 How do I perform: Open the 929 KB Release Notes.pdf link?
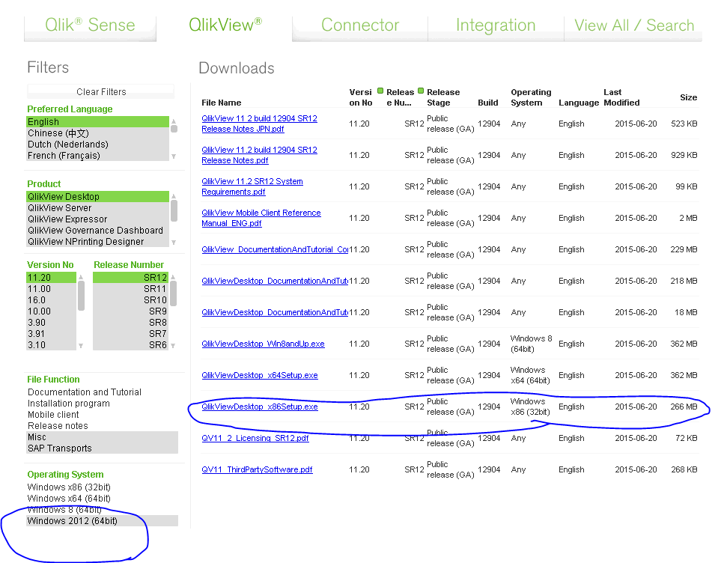(259, 156)
